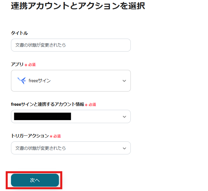
Task: Click the トリガーアクション field label
Action: (30, 136)
